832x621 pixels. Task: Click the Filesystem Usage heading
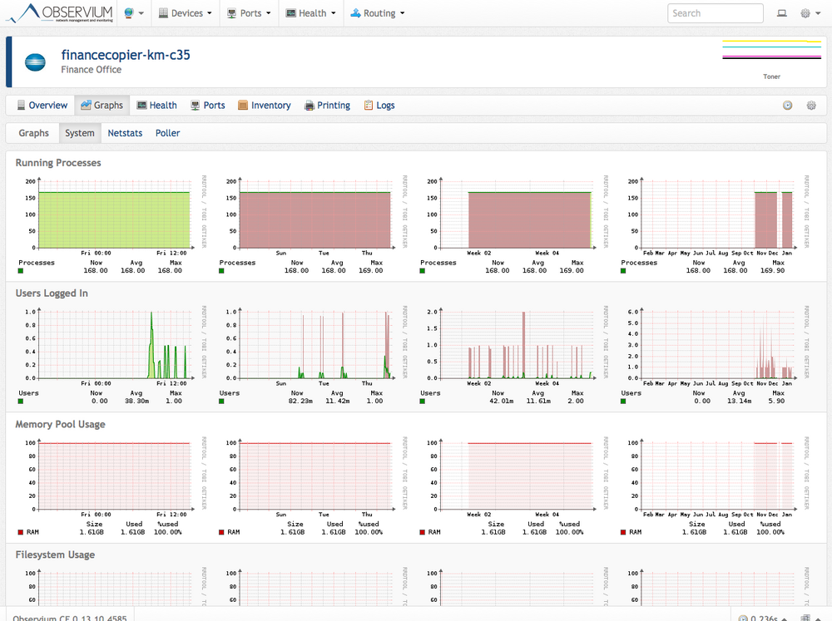pyautogui.click(x=55, y=554)
